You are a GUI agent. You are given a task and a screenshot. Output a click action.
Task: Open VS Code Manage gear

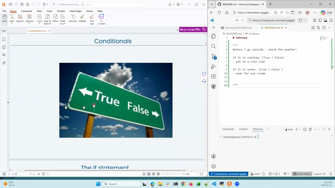[214, 166]
